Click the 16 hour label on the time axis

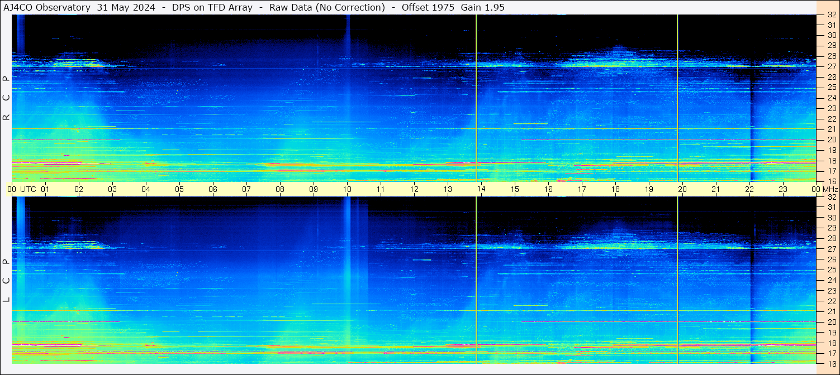click(x=548, y=189)
